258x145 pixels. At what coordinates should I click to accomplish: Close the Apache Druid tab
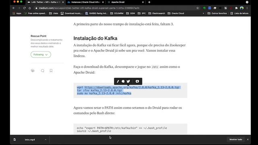pos(143,2)
